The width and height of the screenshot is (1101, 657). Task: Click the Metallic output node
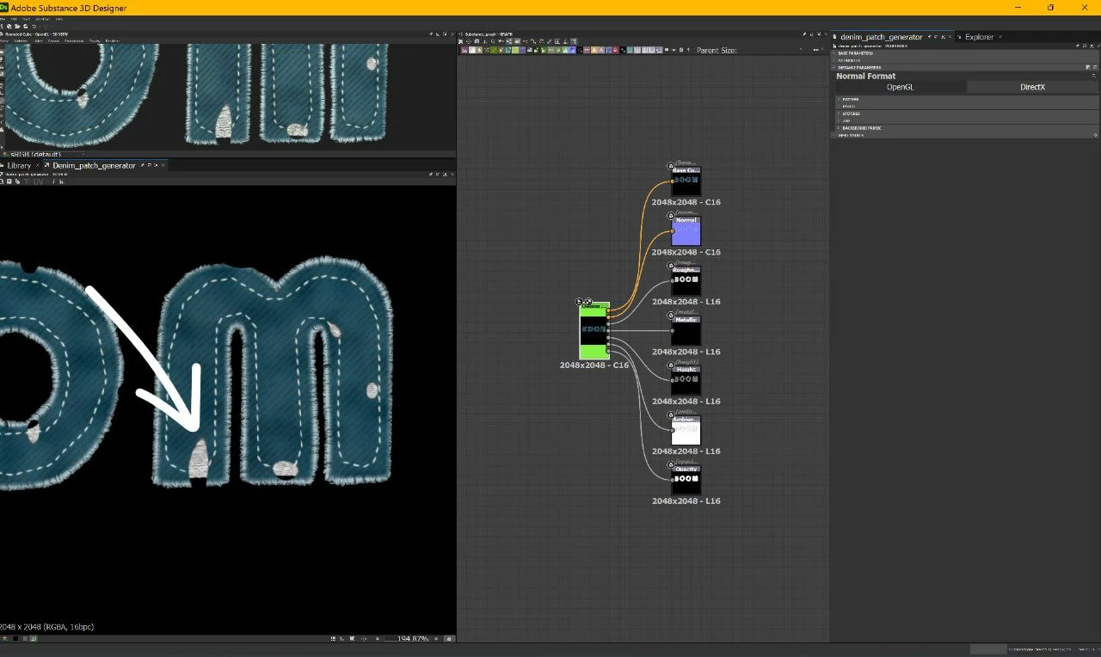(x=686, y=331)
